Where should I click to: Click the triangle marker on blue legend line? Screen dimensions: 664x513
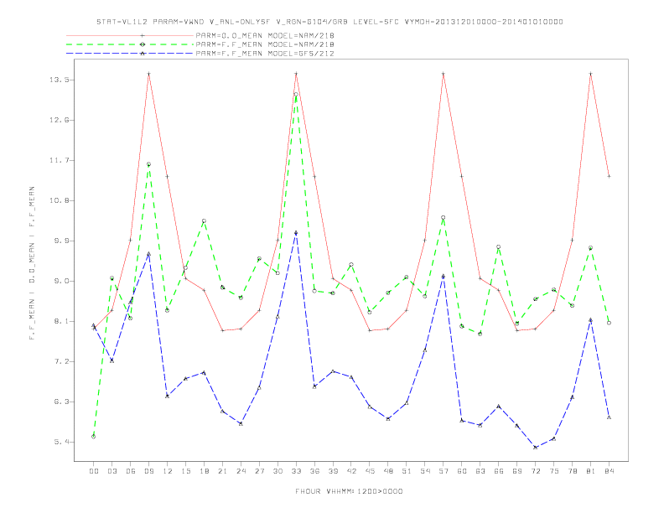coord(143,54)
